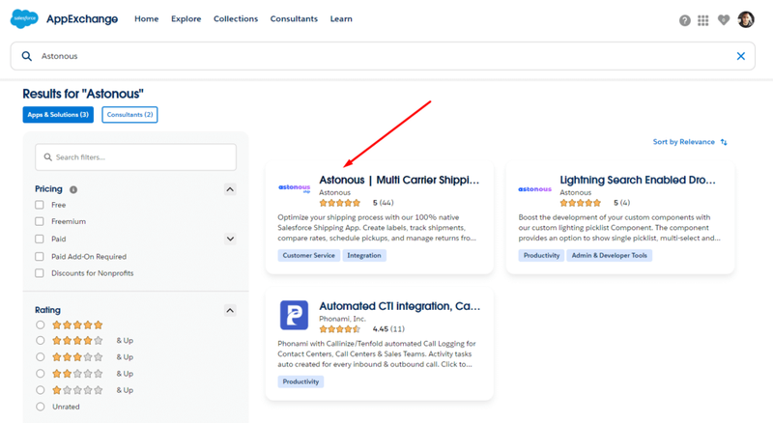The width and height of the screenshot is (773, 423).
Task: Check Discounts for Nonprofits checkbox
Action: coord(40,273)
